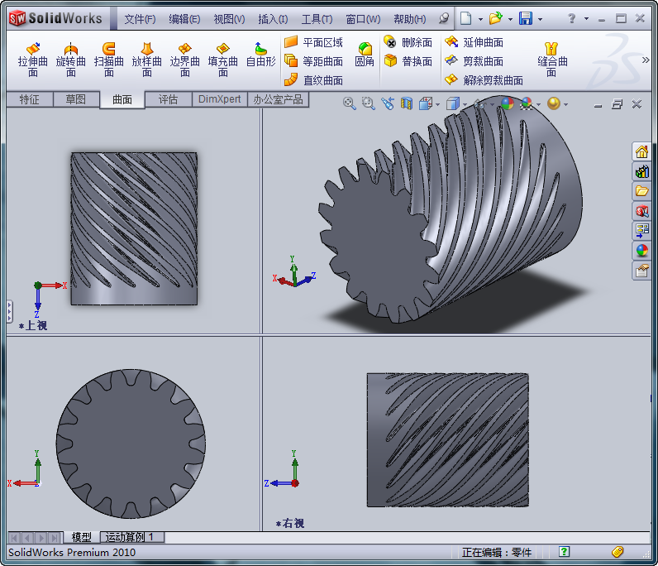The width and height of the screenshot is (658, 566).
Task: Select the 填充曲面 filled surface tool
Action: coord(223,60)
